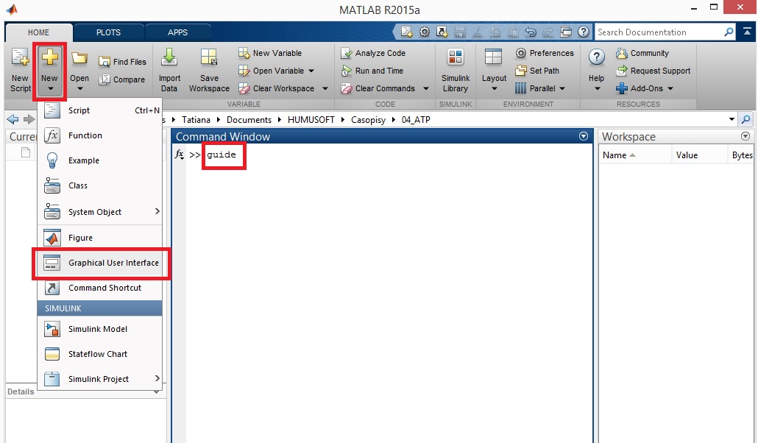This screenshot has height=443, width=758.
Task: Click the Save Workspace icon
Action: (209, 57)
